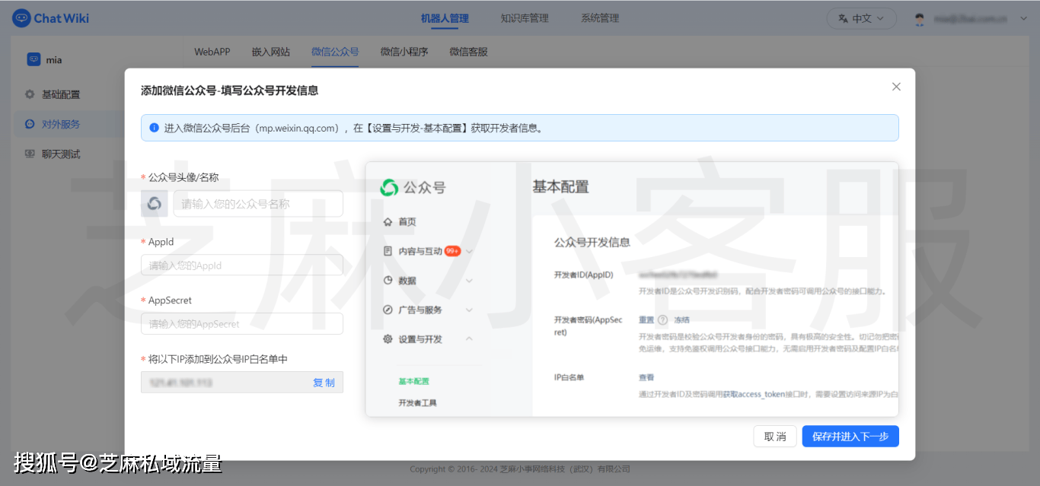Click the 对外服务 sidebar icon

pyautogui.click(x=28, y=123)
